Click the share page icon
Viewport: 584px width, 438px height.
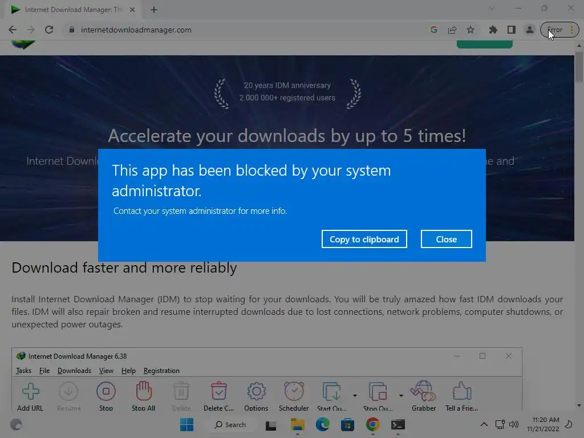pyautogui.click(x=452, y=30)
